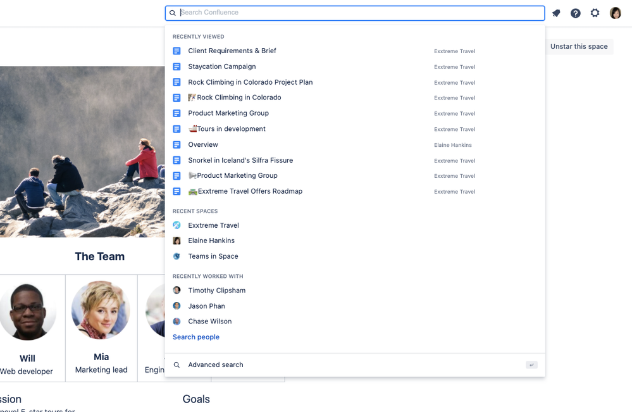The width and height of the screenshot is (632, 412).
Task: Open the user profile avatar menu
Action: (x=615, y=13)
